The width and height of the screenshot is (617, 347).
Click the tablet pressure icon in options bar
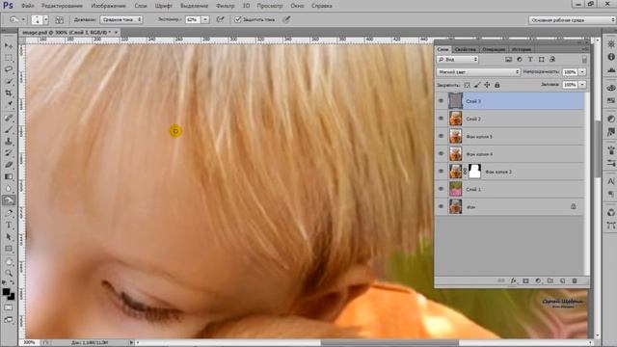point(287,19)
